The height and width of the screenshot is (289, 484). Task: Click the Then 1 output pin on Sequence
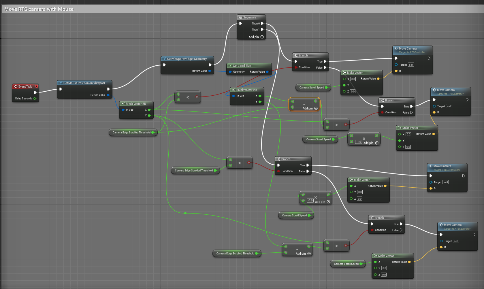click(262, 29)
